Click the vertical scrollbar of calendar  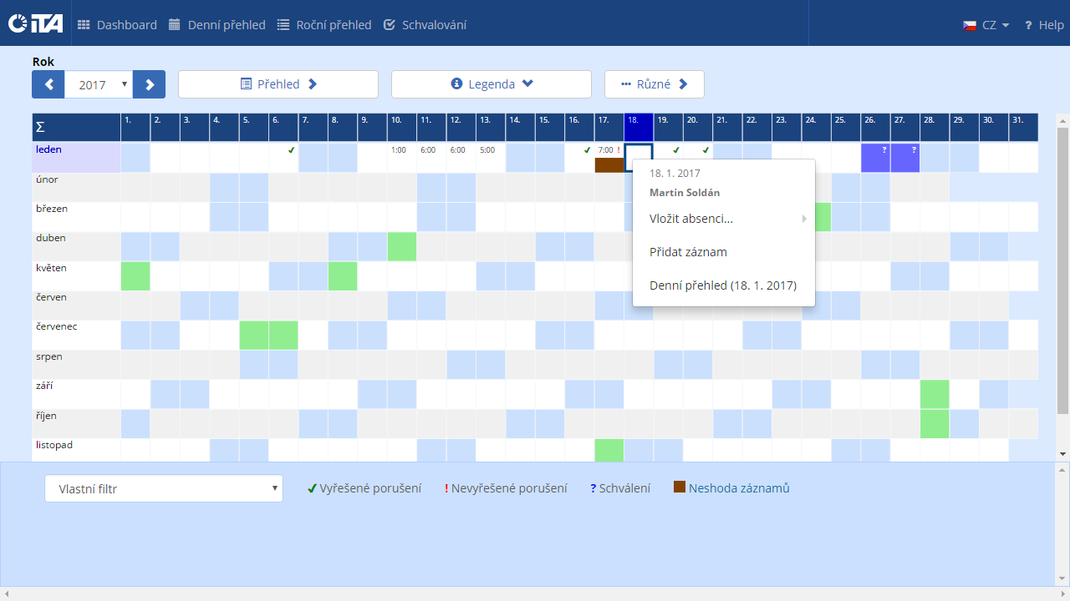[x=1062, y=267]
